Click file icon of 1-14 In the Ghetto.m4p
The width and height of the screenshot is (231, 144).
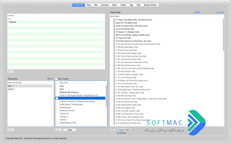[114, 83]
